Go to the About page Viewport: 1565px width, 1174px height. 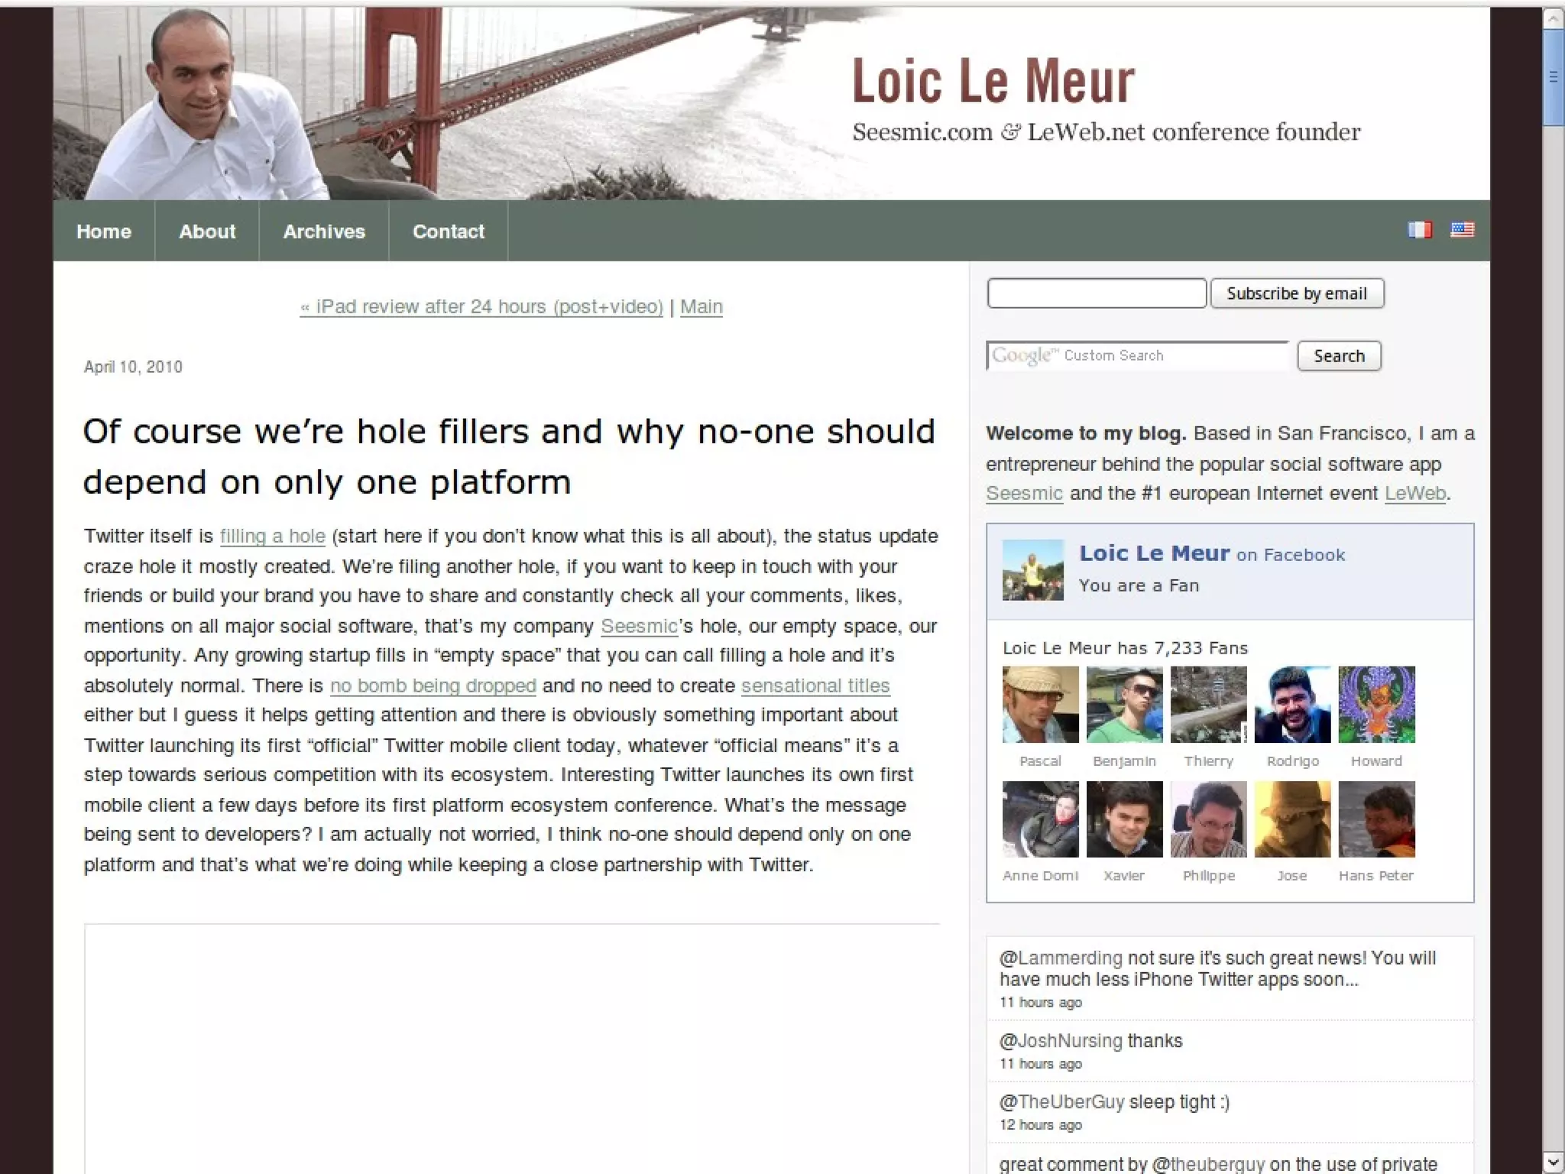click(x=207, y=232)
